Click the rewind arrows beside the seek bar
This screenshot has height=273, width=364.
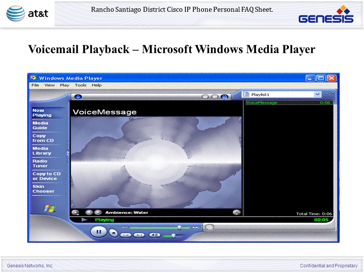click(125, 227)
